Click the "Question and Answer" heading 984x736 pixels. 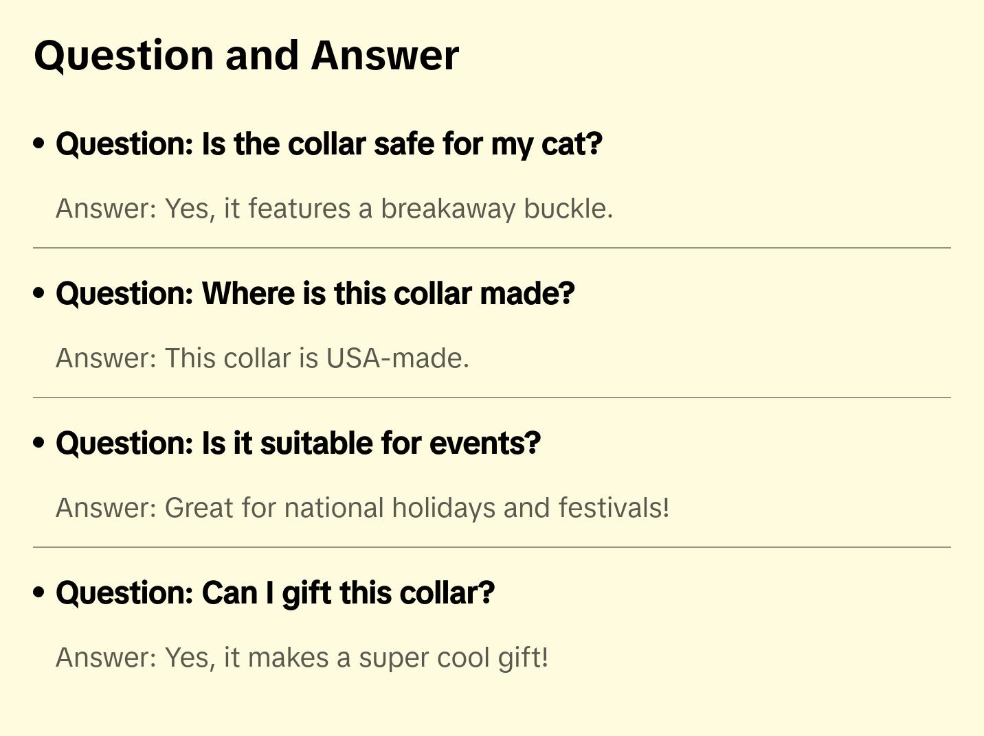(x=246, y=55)
